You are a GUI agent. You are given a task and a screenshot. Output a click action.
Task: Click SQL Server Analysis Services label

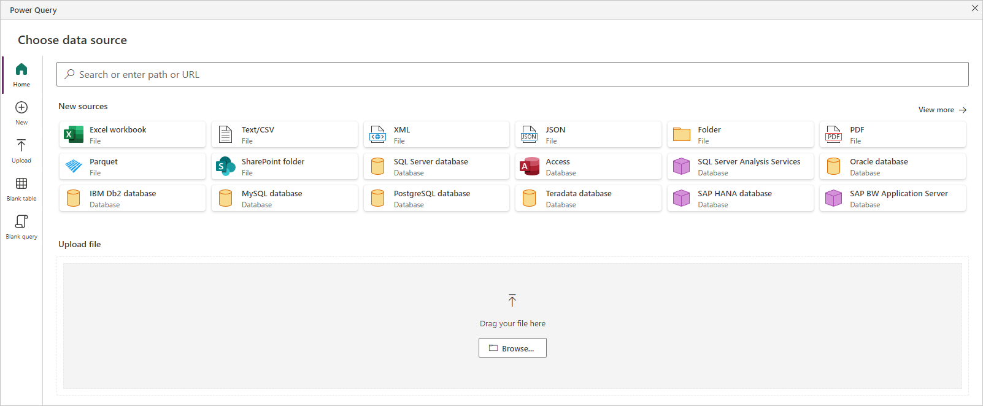point(749,161)
